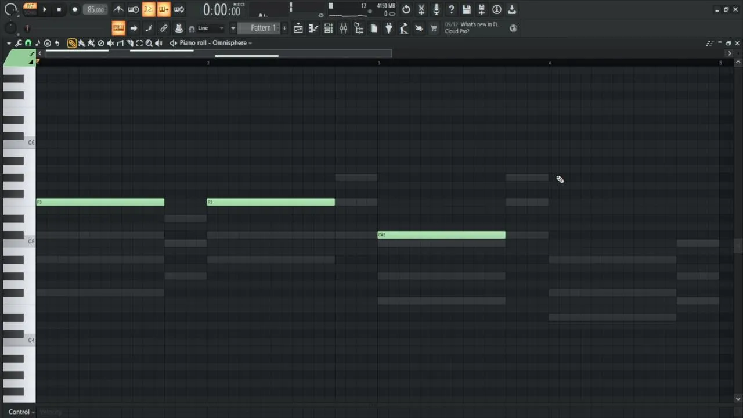Click the floppy-with-arrows render icon
Image resolution: width=743 pixels, height=418 pixels.
[x=482, y=9]
